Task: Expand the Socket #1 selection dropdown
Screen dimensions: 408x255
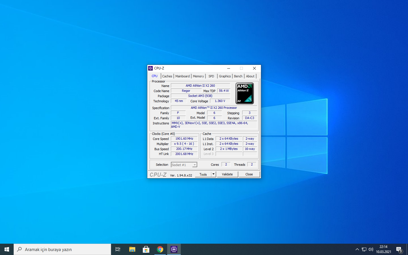Action: click(x=195, y=165)
